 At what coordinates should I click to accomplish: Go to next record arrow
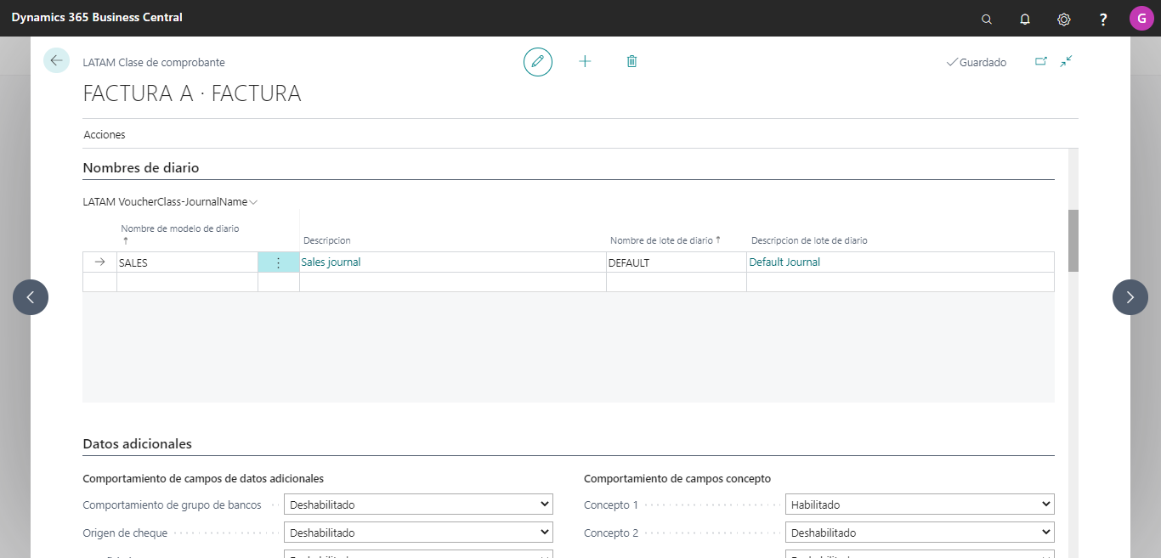point(1130,297)
